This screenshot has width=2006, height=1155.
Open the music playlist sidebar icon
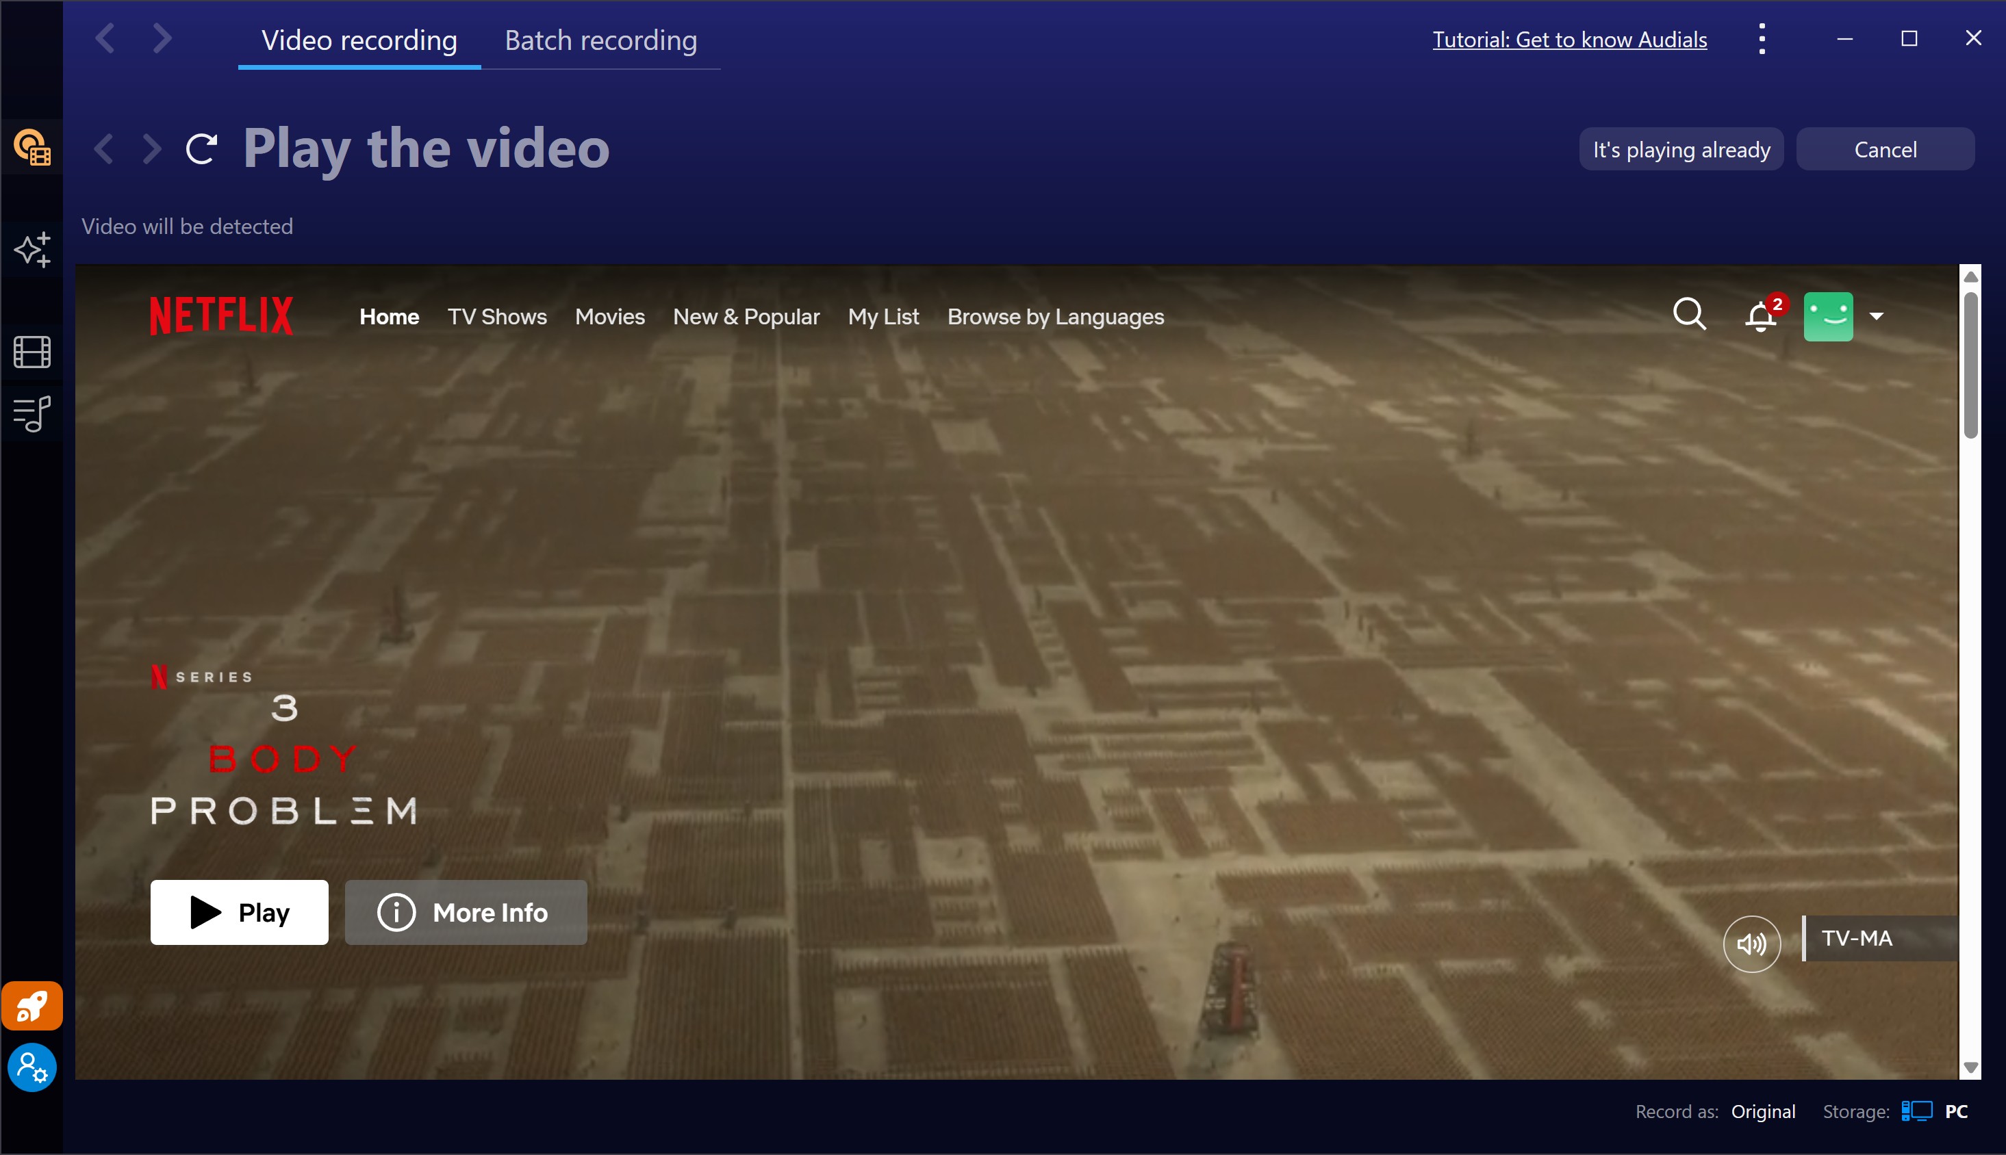(31, 413)
